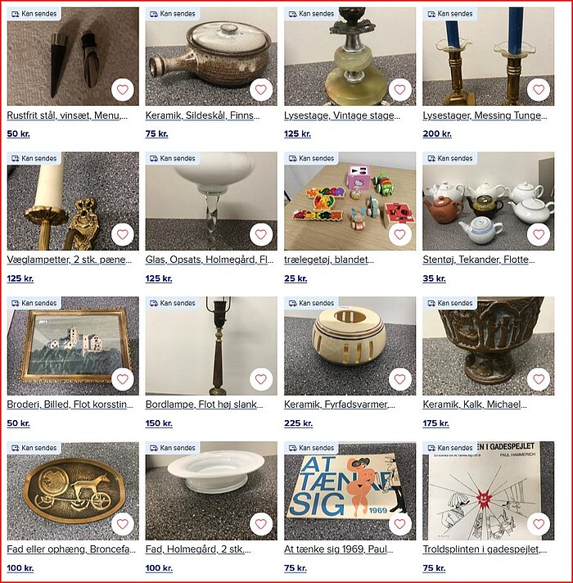Click the bronze horse platter thumbnail
573x583 pixels.
pos(73,490)
